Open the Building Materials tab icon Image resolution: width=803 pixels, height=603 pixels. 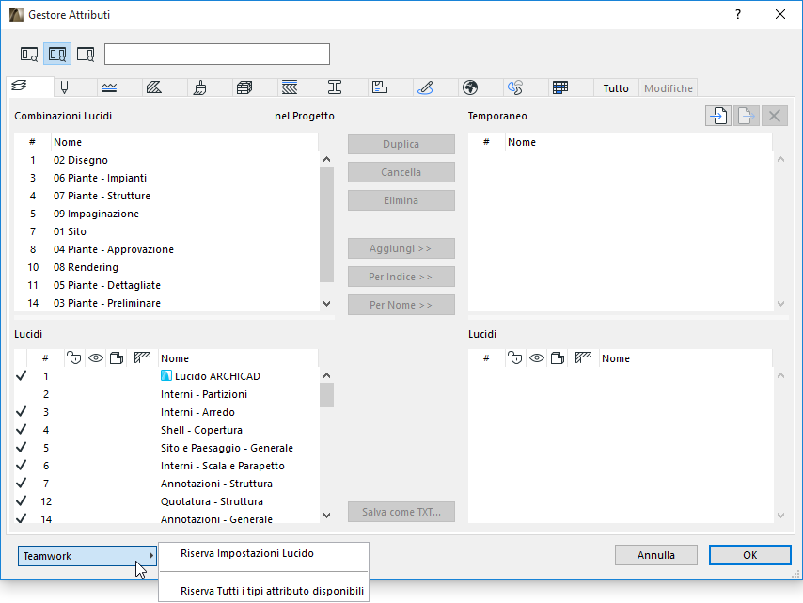pyautogui.click(x=244, y=87)
